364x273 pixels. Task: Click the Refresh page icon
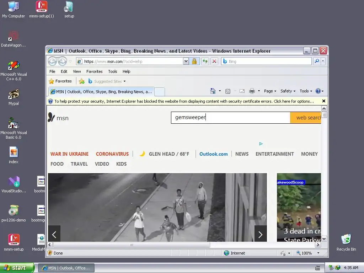tap(205, 61)
